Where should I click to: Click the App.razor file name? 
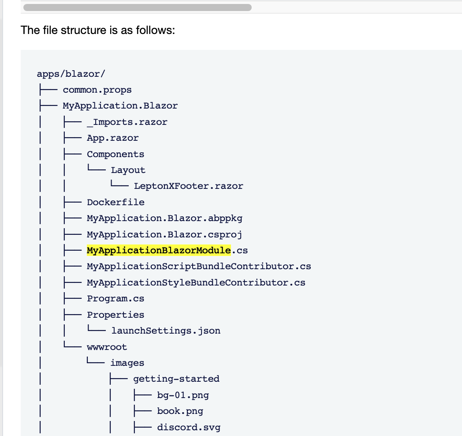click(x=112, y=138)
